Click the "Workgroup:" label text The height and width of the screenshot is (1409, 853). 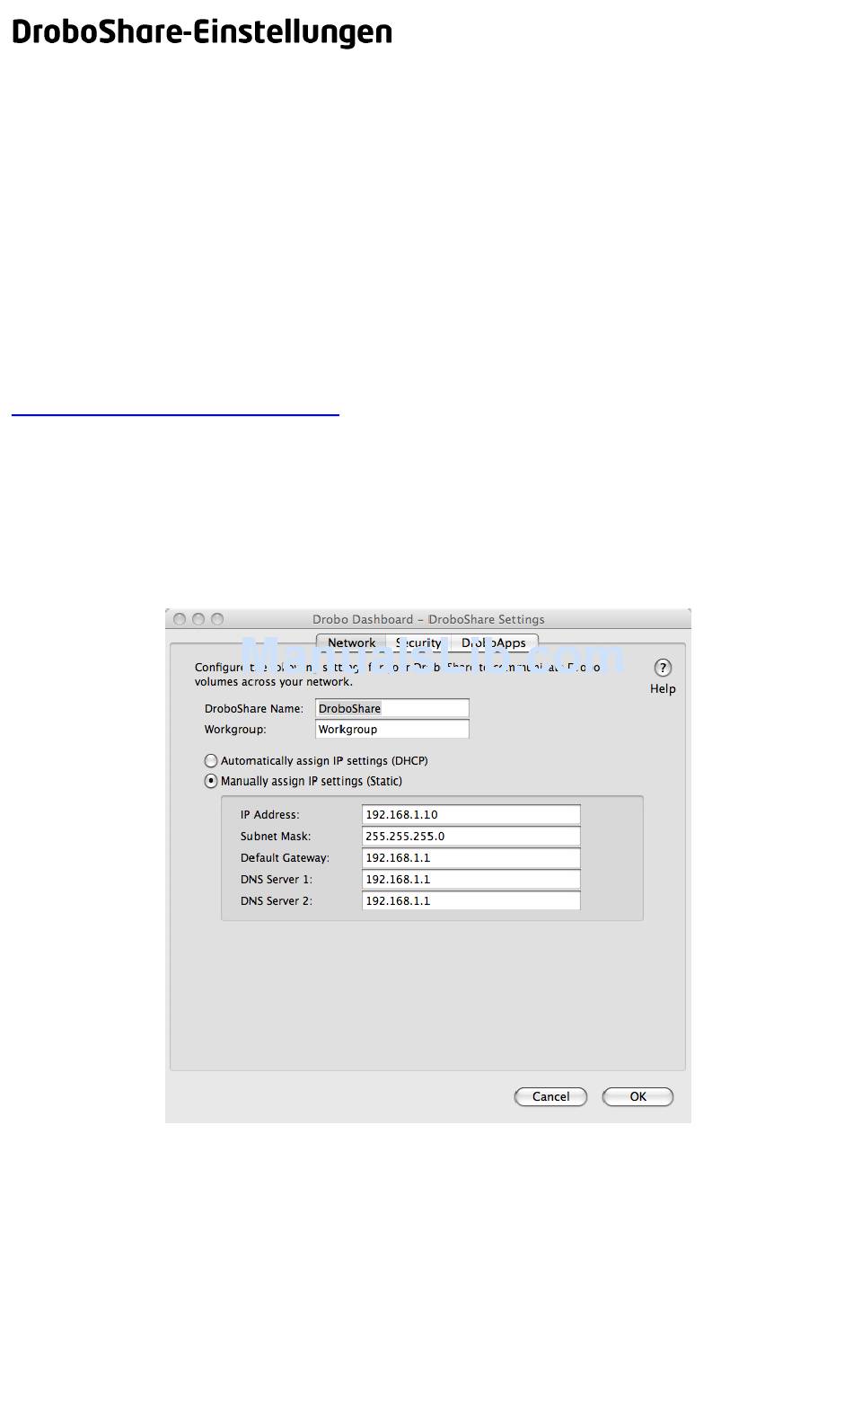[x=235, y=730]
